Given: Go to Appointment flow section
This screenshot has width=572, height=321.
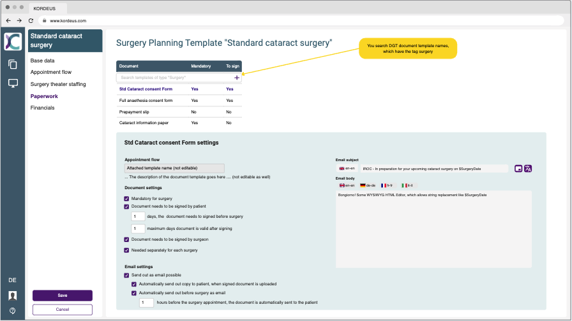Looking at the screenshot, I should pos(51,72).
